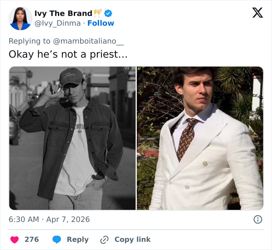The width and height of the screenshot is (272, 250).
Task: Click the chain link copy icon
Action: tap(104, 239)
